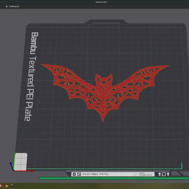This screenshot has height=189, width=189.
Task: Open the Calibration menu
Action: (14, 7)
